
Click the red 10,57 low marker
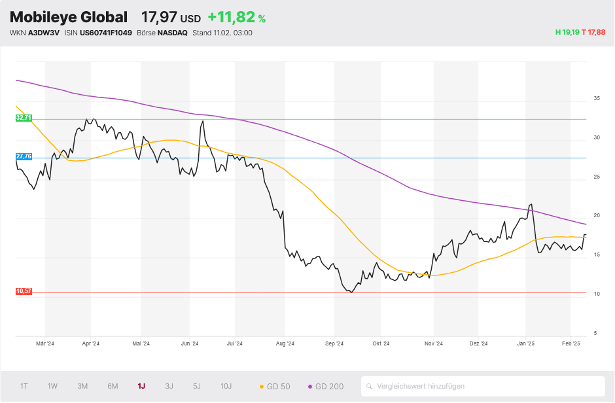24,291
